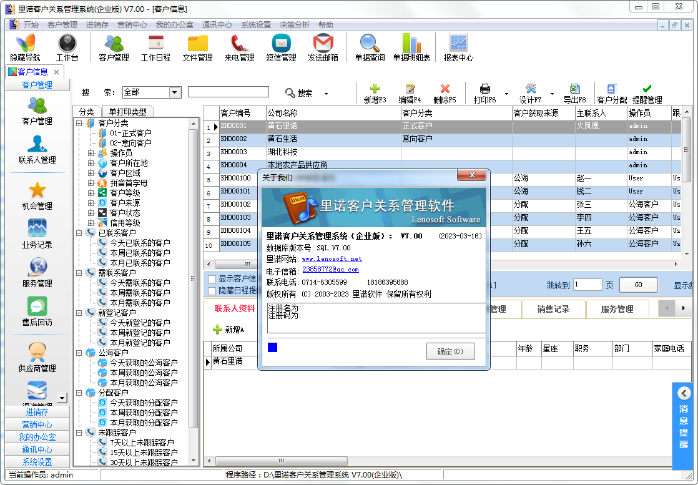
Task: Expand the 操作员 tree node
Action: pyautogui.click(x=91, y=153)
